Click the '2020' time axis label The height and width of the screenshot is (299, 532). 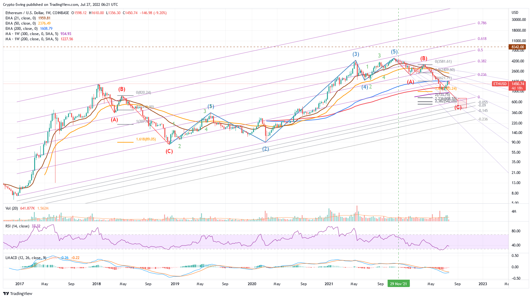(x=252, y=284)
